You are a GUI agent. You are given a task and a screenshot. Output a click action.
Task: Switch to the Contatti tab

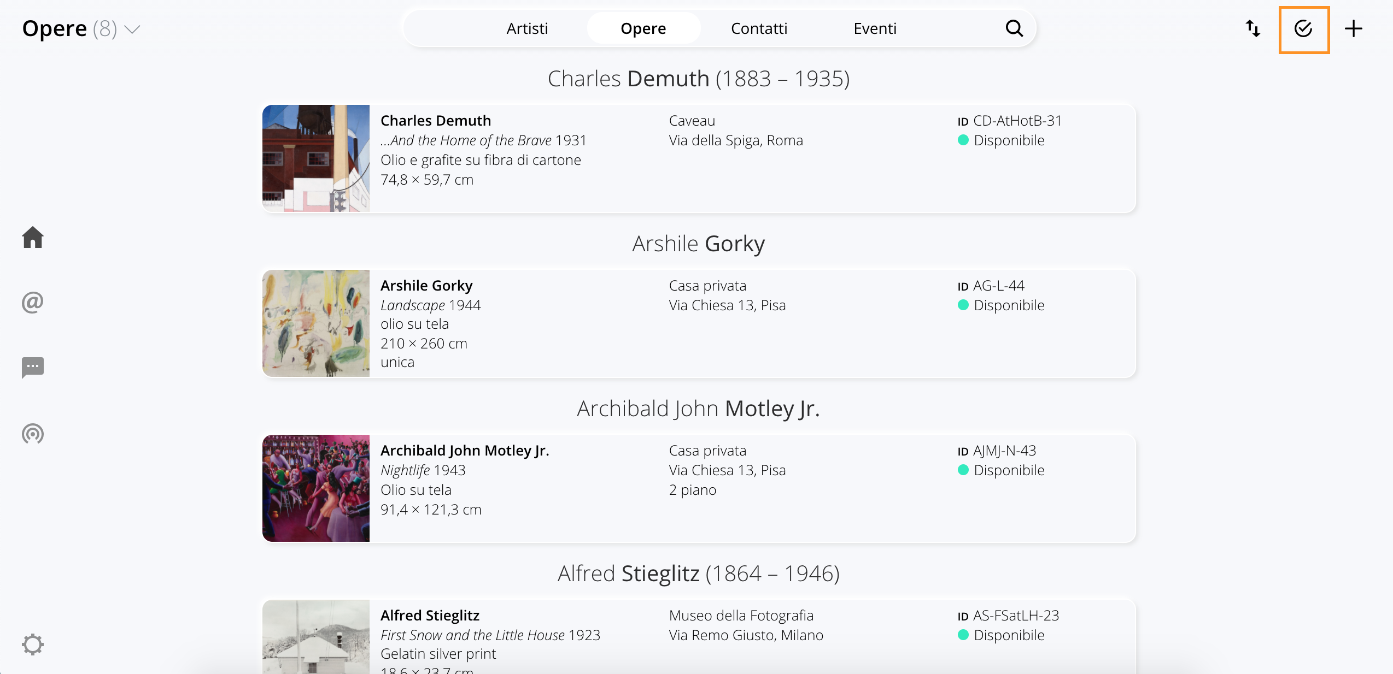tap(759, 28)
